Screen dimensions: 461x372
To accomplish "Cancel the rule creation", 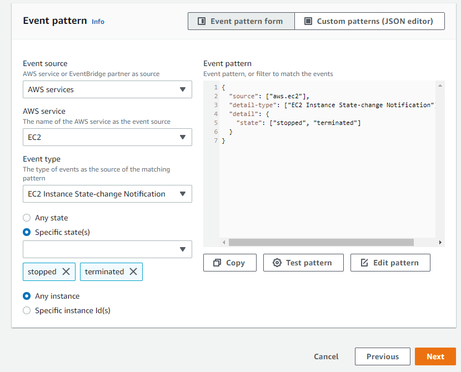I will pos(326,356).
